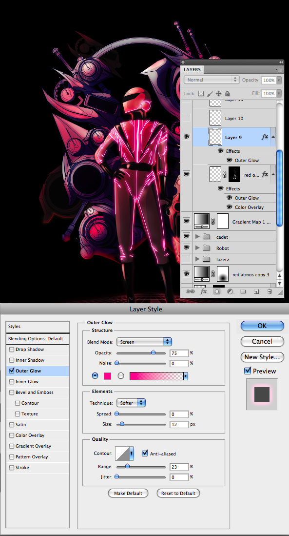Image resolution: width=289 pixels, height=536 pixels.
Task: Hide the Gradient Map 1 layer
Action: [187, 221]
